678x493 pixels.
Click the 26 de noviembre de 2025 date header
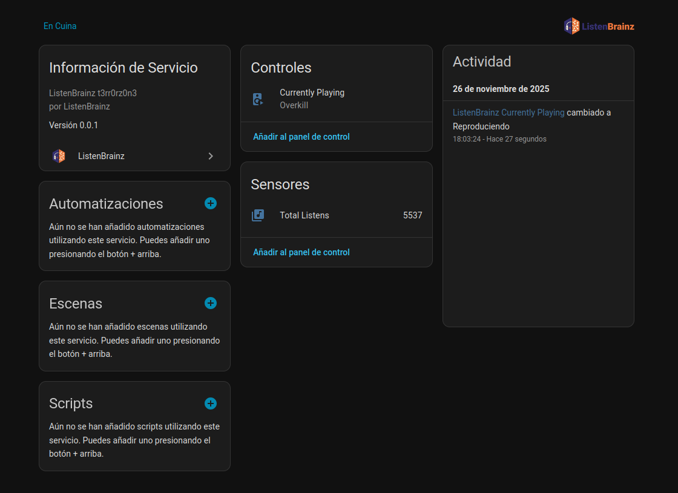(x=501, y=89)
